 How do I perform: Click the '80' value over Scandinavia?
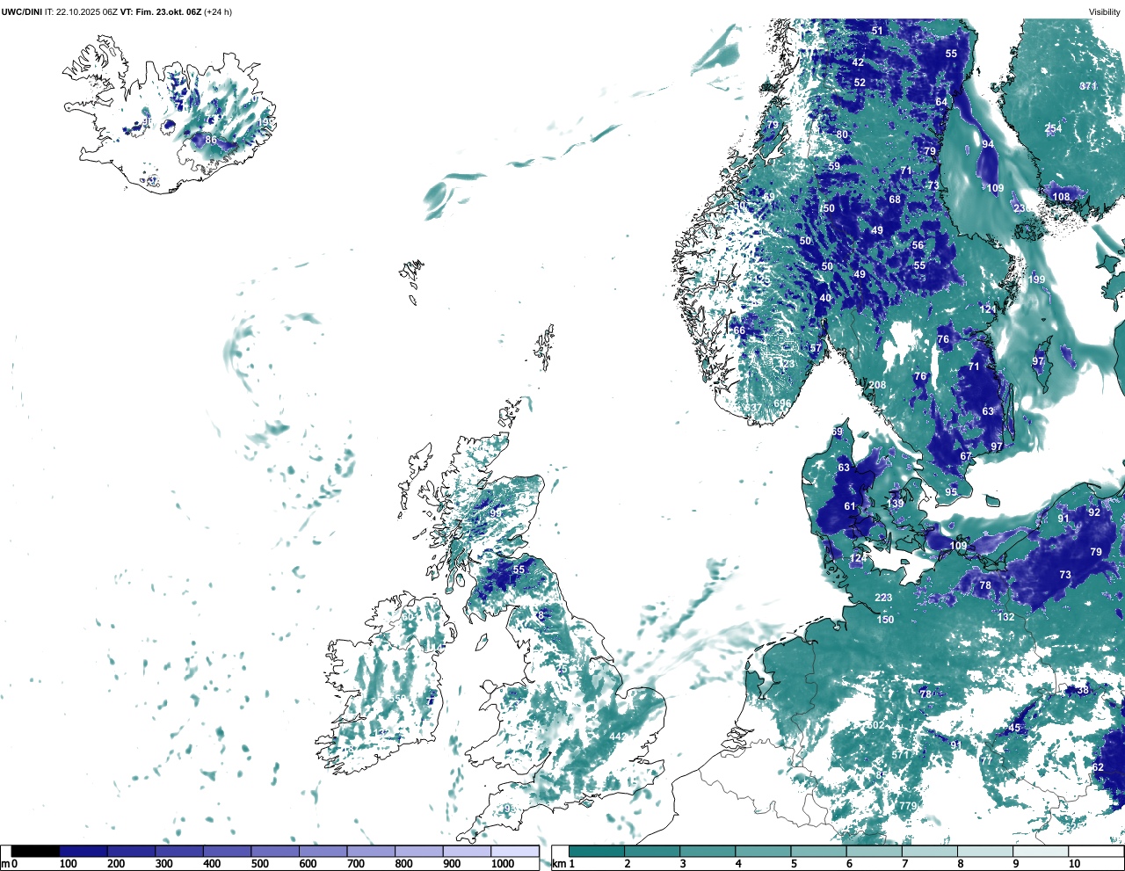(x=843, y=134)
